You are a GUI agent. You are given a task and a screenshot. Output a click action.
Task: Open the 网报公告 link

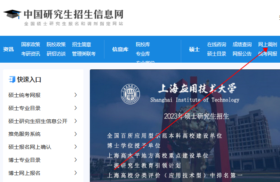(242, 54)
